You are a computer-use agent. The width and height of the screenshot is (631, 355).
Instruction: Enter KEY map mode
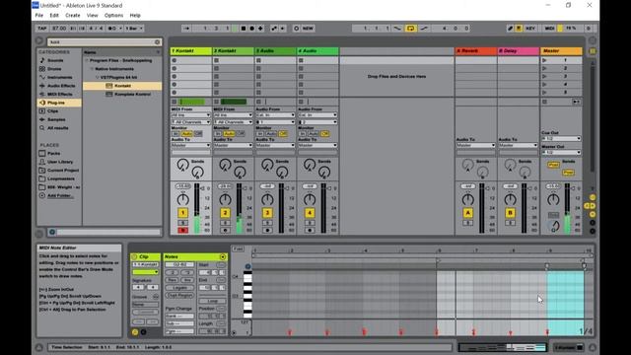pyautogui.click(x=530, y=29)
